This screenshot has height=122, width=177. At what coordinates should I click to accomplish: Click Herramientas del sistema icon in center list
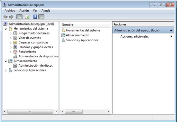(63, 30)
